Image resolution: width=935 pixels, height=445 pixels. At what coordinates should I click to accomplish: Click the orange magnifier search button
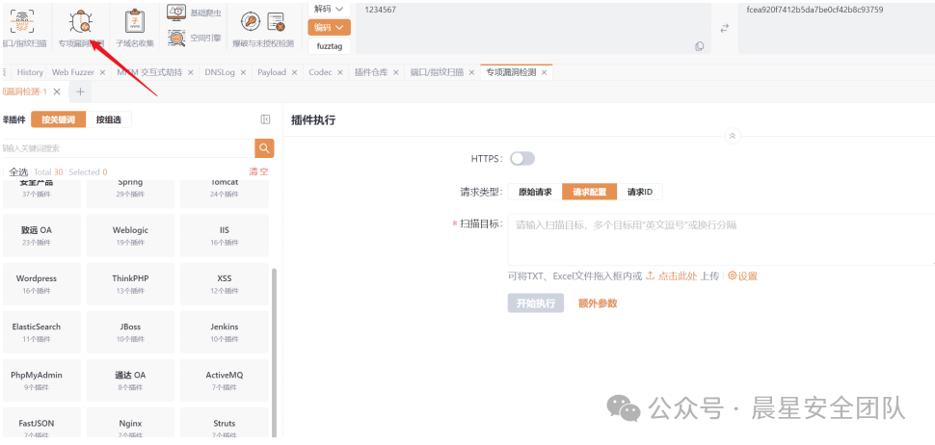264,147
